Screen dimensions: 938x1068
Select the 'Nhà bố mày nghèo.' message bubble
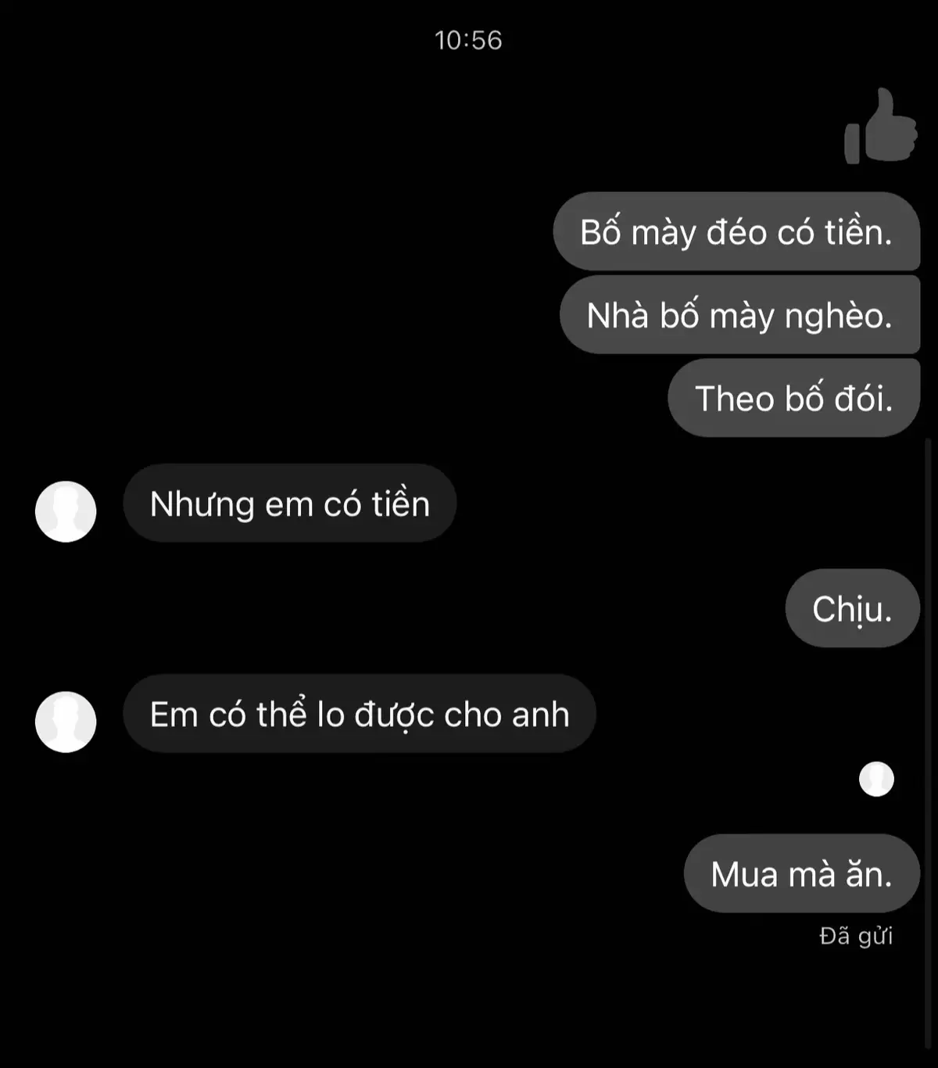739,315
